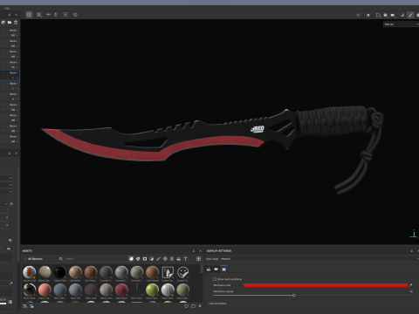The width and height of the screenshot is (419, 314).
Task: Click the Assets panel vertical scrollbar
Action: (x=202, y=270)
